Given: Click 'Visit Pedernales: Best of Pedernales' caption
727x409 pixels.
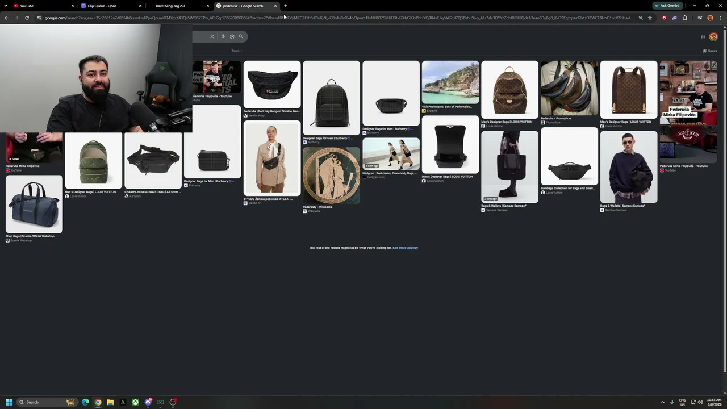Looking at the screenshot, I should point(447,106).
